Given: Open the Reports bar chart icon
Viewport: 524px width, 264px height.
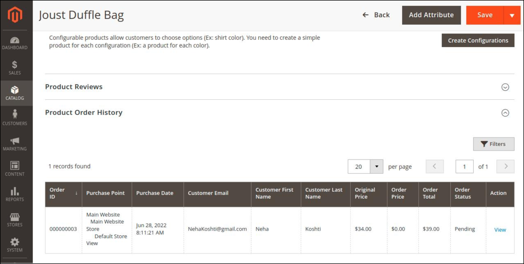Looking at the screenshot, I should (15, 194).
